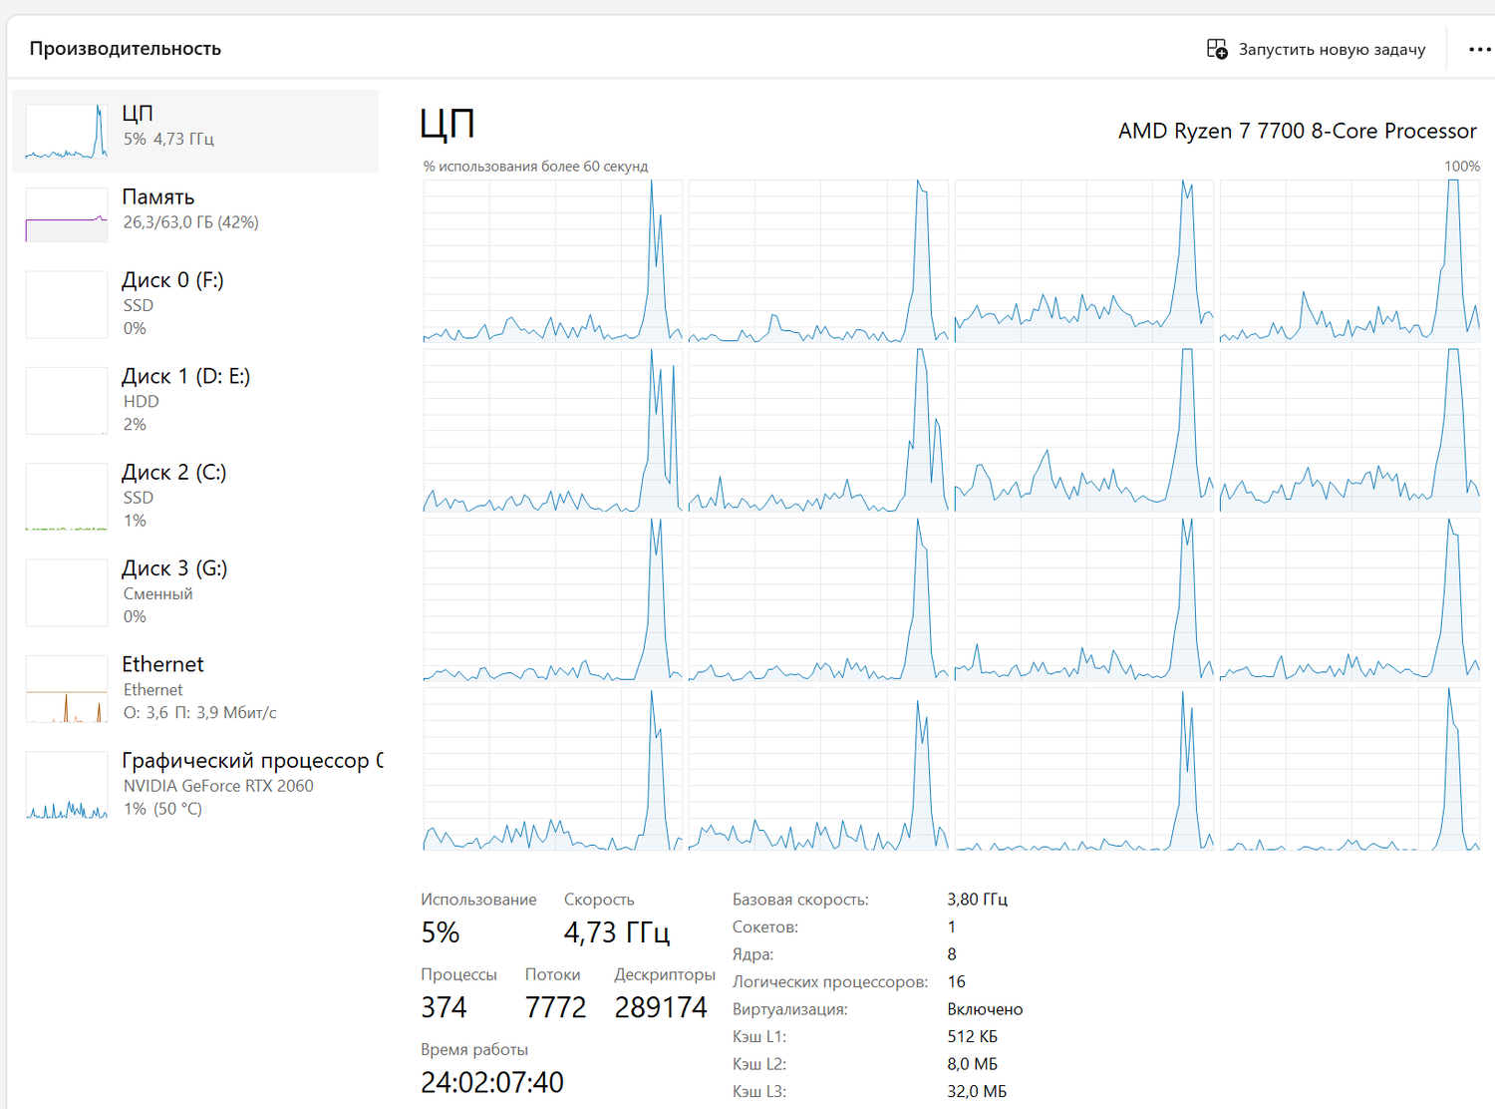Select Ethernet in the sidebar
Viewport: 1495px width, 1109px height.
195,688
